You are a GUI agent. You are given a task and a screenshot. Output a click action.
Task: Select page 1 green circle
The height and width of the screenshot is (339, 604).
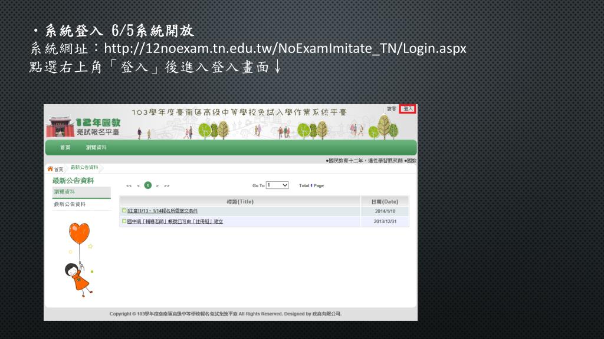click(148, 185)
